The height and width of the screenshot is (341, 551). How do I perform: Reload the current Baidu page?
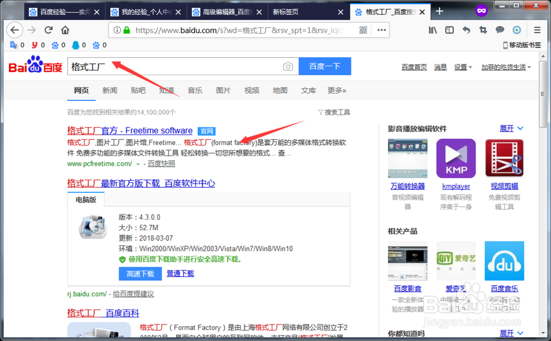coord(48,30)
